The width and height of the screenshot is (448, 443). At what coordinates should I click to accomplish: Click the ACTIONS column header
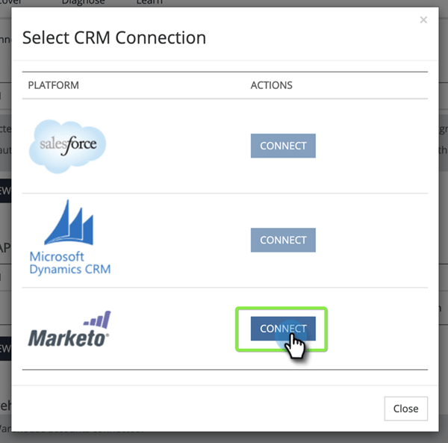coord(272,85)
